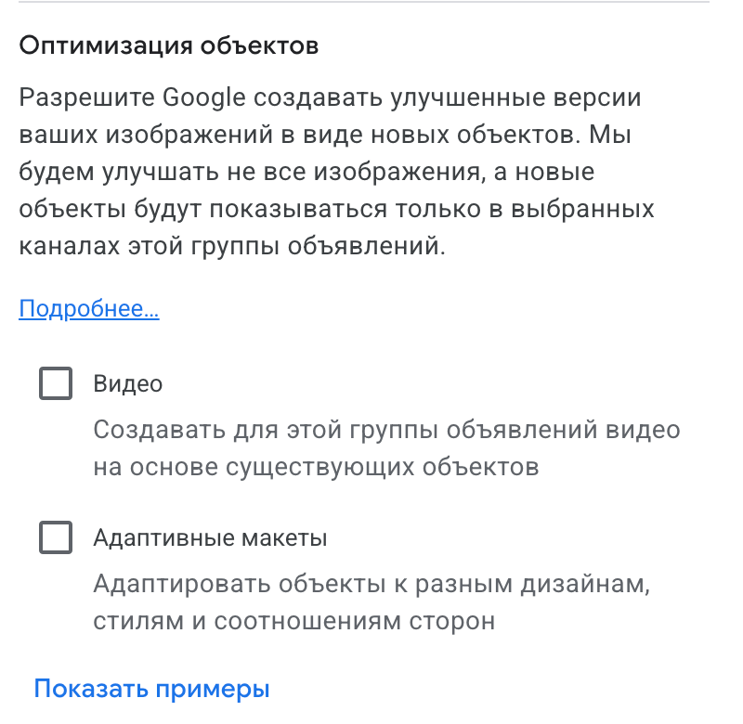Viewport: 743px width, 724px height.
Task: Click the line starting with Создавать для этой группы
Action: click(x=386, y=431)
